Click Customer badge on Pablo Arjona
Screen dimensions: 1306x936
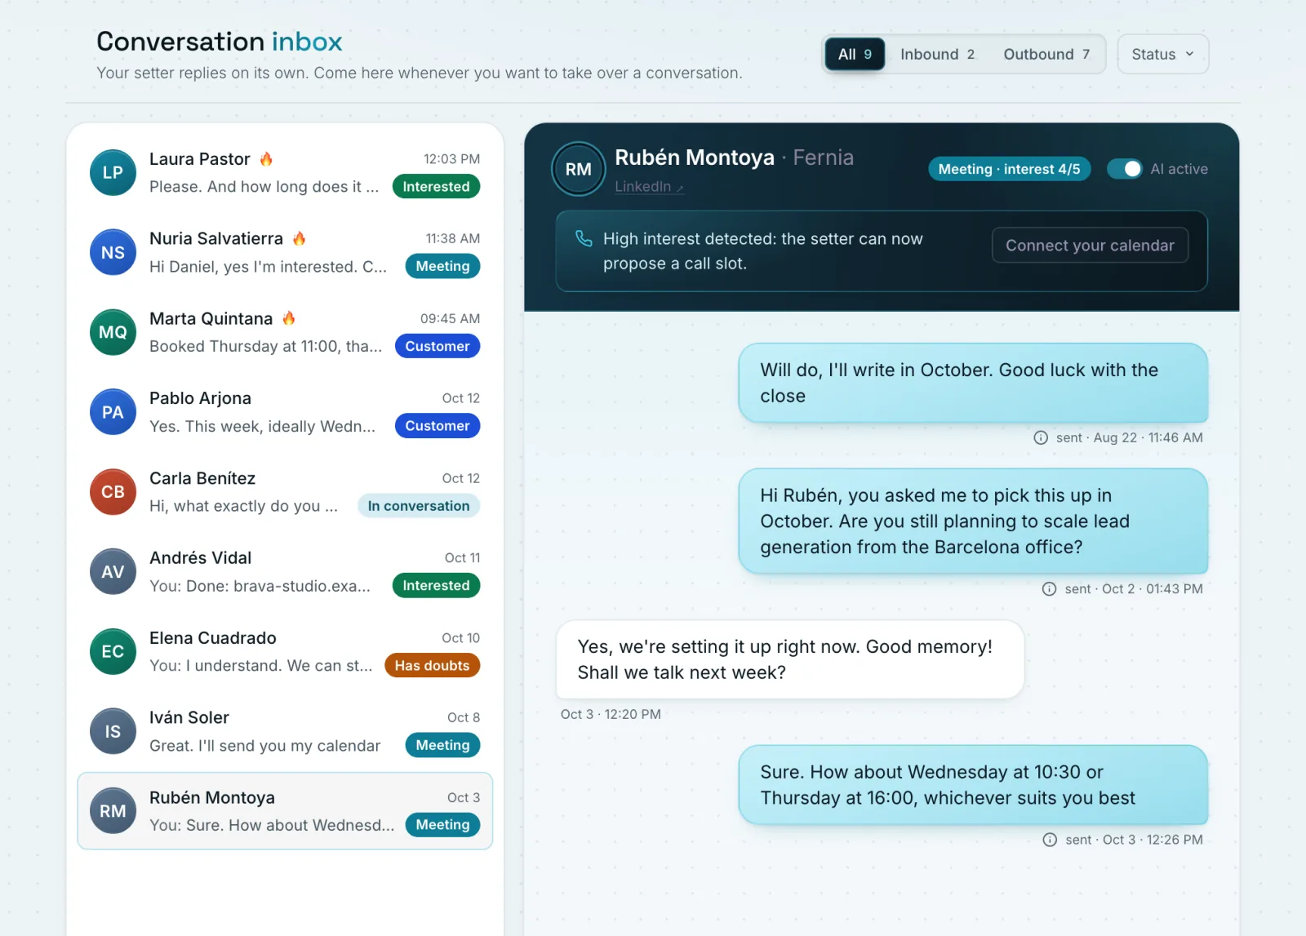(437, 425)
